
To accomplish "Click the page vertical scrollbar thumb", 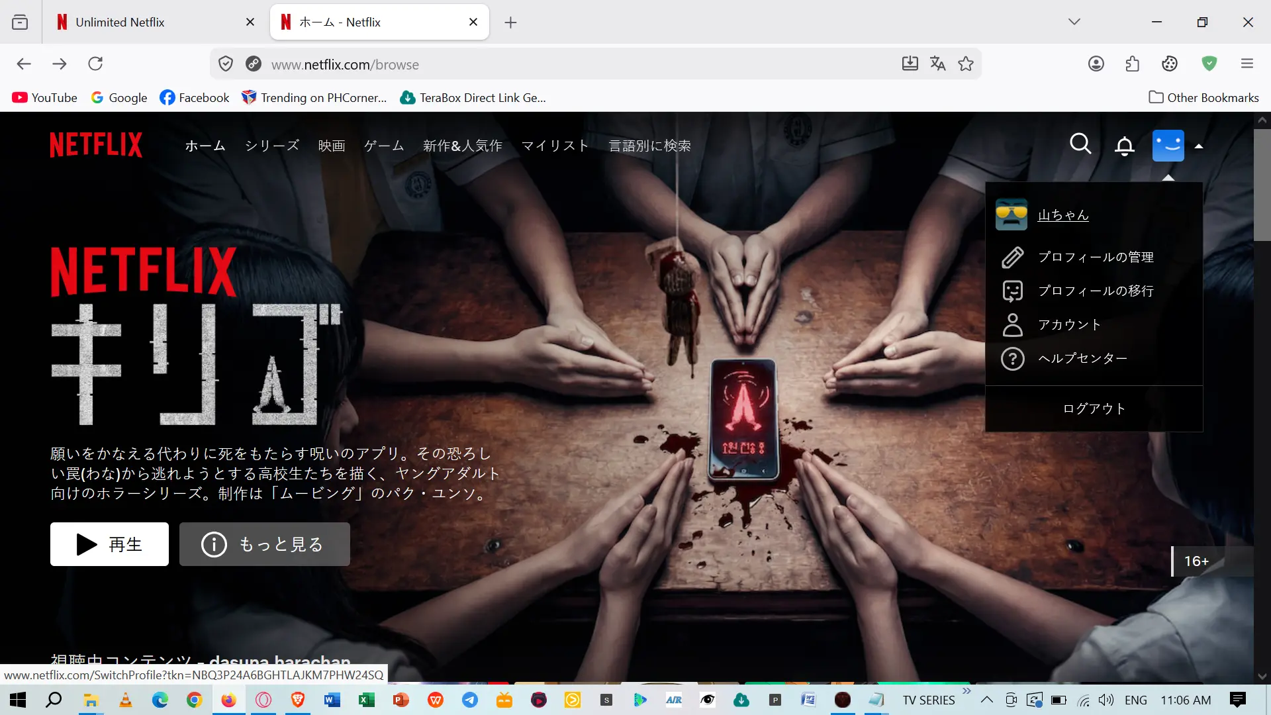I will (1262, 185).
